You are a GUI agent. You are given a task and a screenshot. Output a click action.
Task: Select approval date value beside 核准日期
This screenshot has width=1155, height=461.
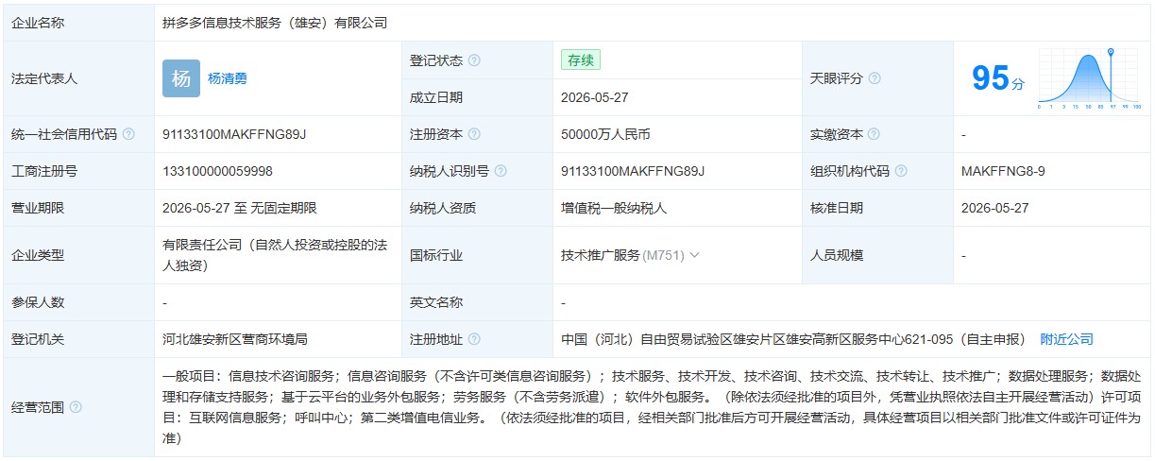click(995, 208)
